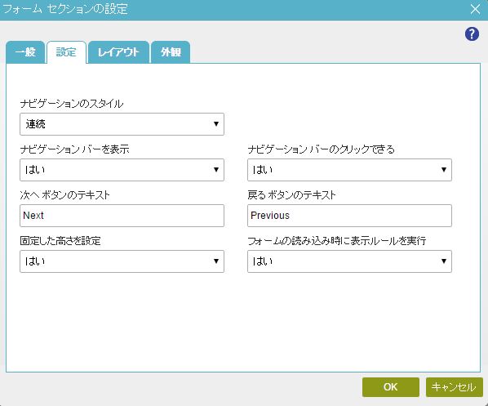
Task: Go to the 外観 tab
Action: (x=171, y=52)
